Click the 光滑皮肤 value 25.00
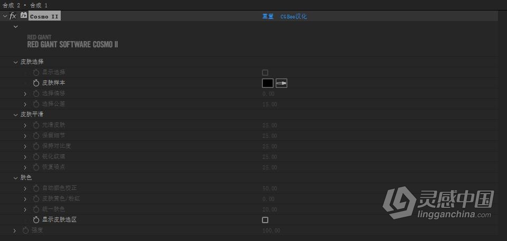Image resolution: width=507 pixels, height=241 pixels. click(270, 125)
